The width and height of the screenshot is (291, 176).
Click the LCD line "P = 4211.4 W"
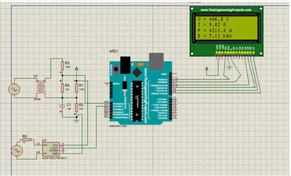pos(215,30)
